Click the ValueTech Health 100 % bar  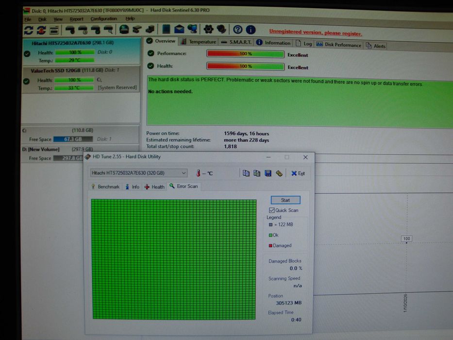pyautogui.click(x=74, y=80)
